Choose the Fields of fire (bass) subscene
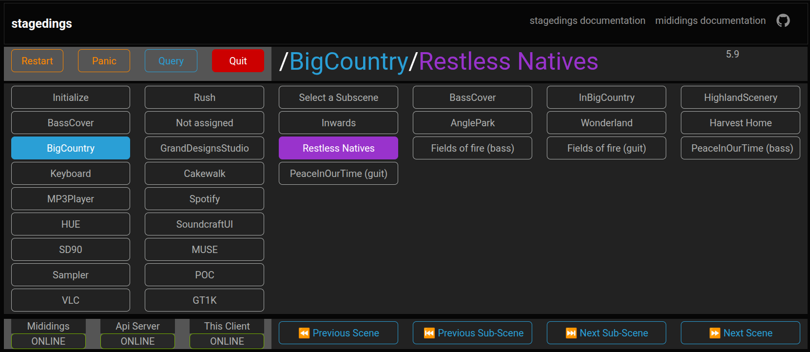810x352 pixels. click(x=472, y=148)
